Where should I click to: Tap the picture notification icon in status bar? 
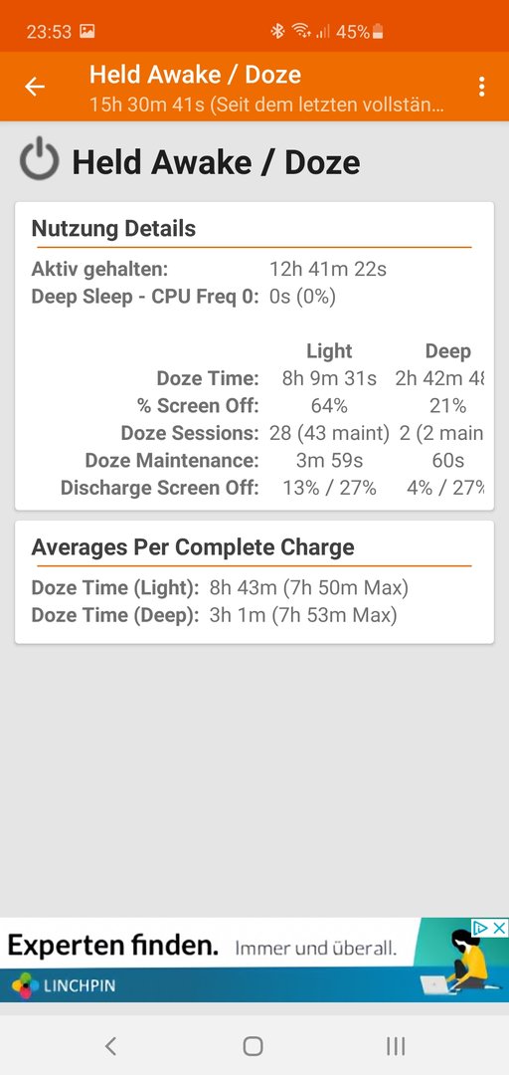(87, 31)
